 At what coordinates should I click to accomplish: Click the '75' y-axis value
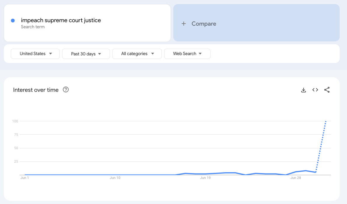(16, 135)
